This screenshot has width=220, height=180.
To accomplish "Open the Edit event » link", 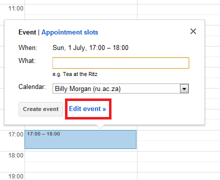I will [x=87, y=109].
